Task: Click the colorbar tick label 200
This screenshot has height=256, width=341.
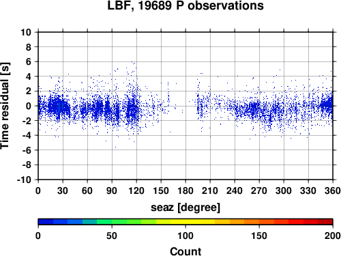Action: 333,236
